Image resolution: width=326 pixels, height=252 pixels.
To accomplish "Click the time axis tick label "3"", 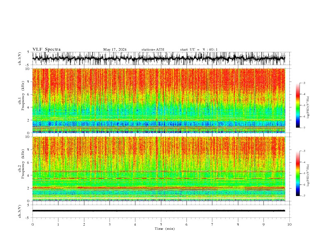I will [x=109, y=224].
